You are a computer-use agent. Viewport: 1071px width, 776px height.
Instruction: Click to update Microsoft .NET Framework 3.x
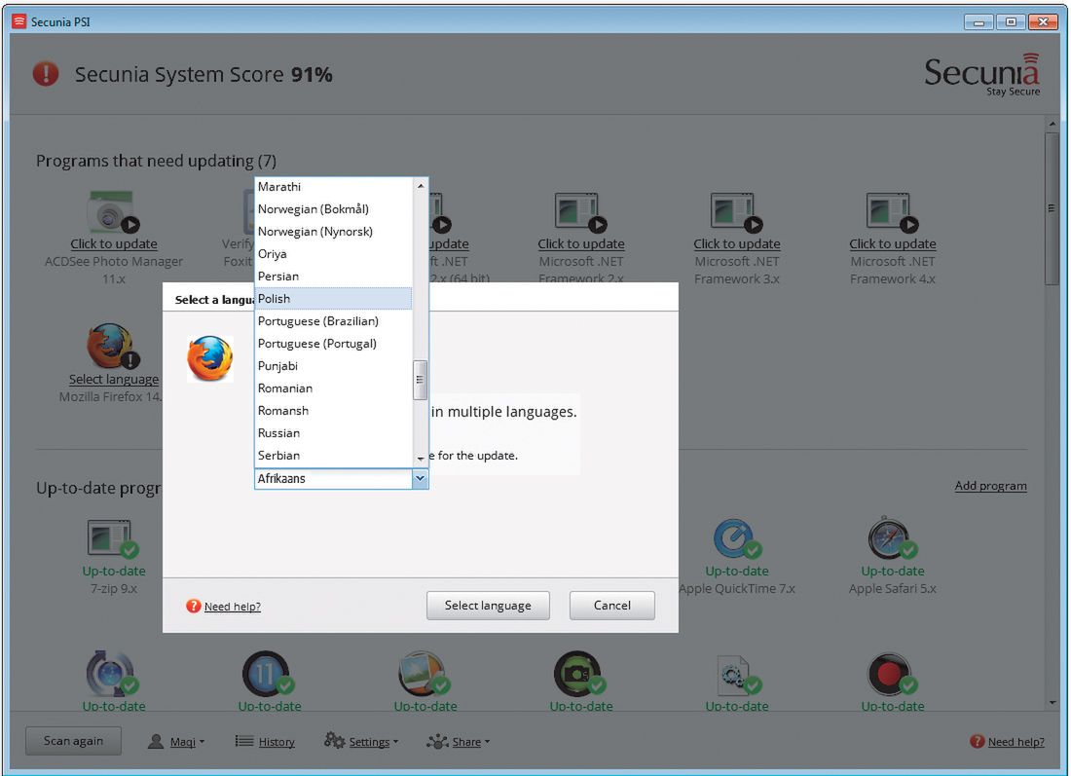tap(736, 243)
